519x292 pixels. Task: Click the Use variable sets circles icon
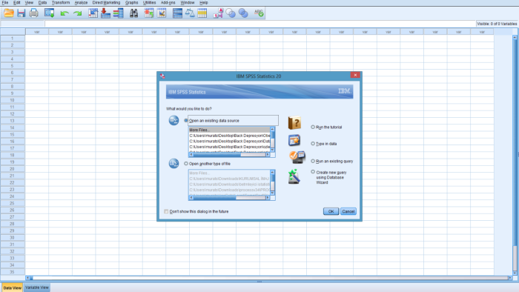231,13
